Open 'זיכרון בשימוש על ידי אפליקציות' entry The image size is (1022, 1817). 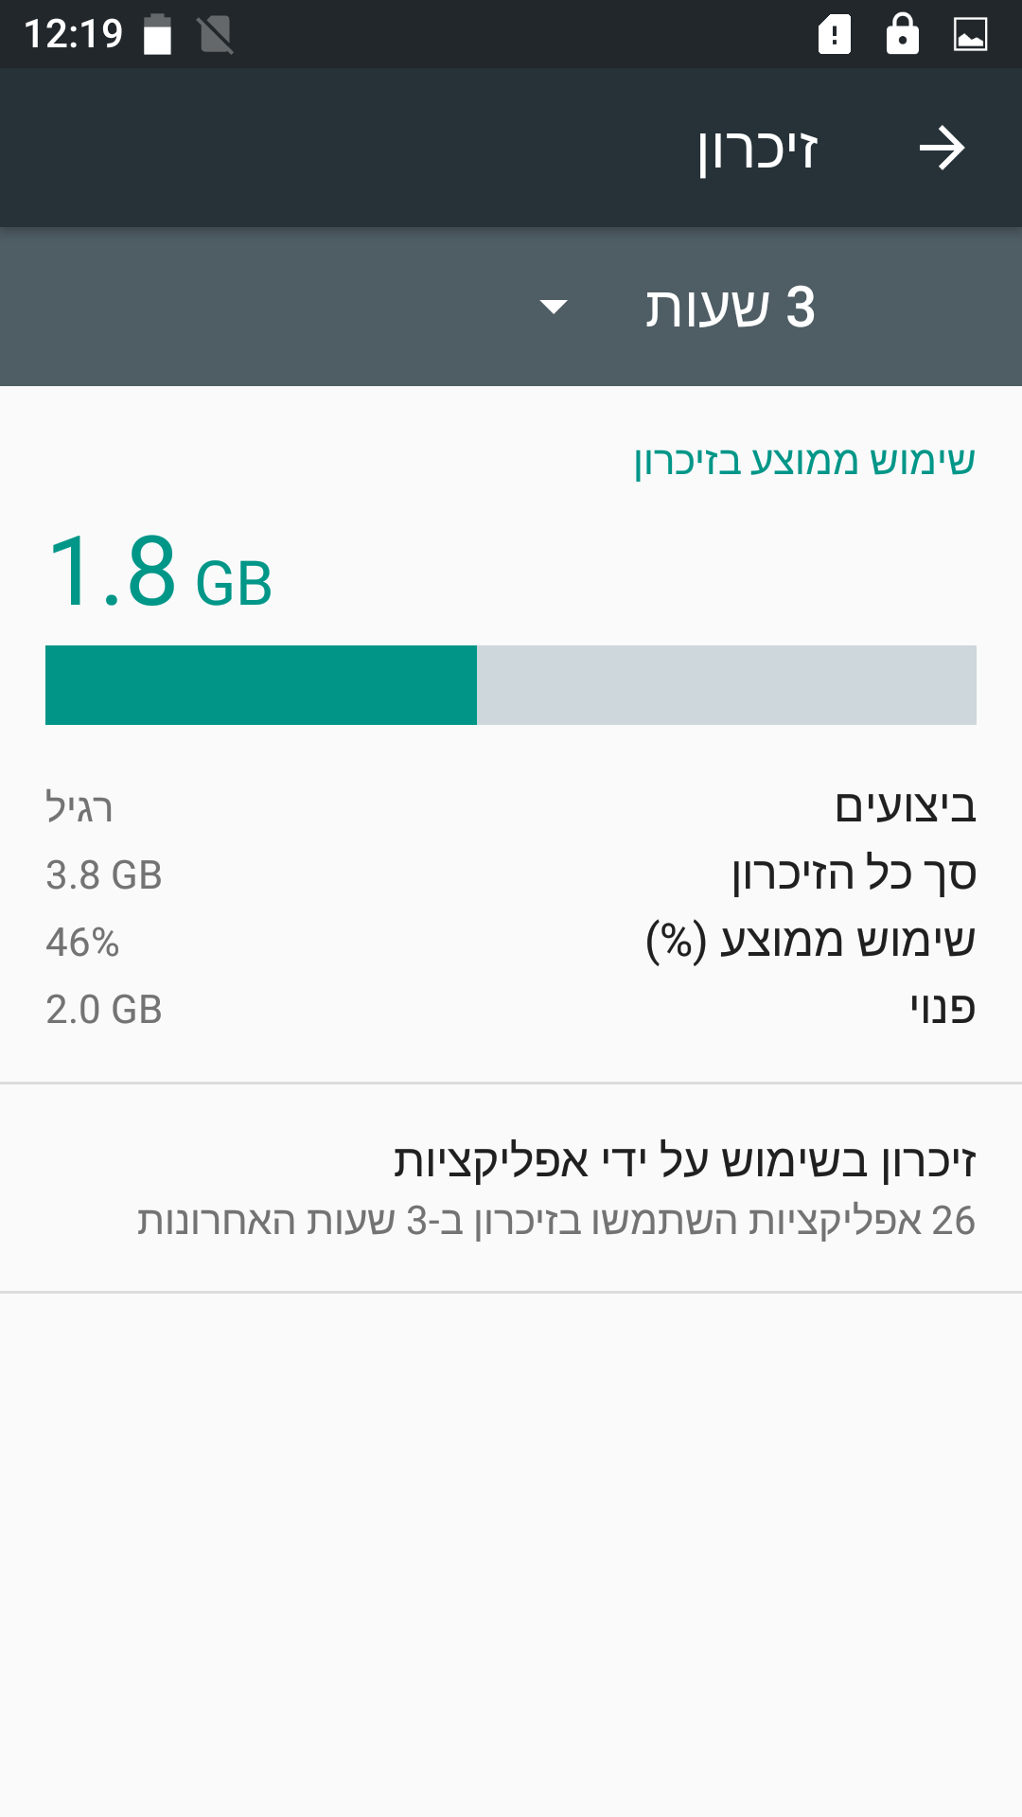(683, 1161)
